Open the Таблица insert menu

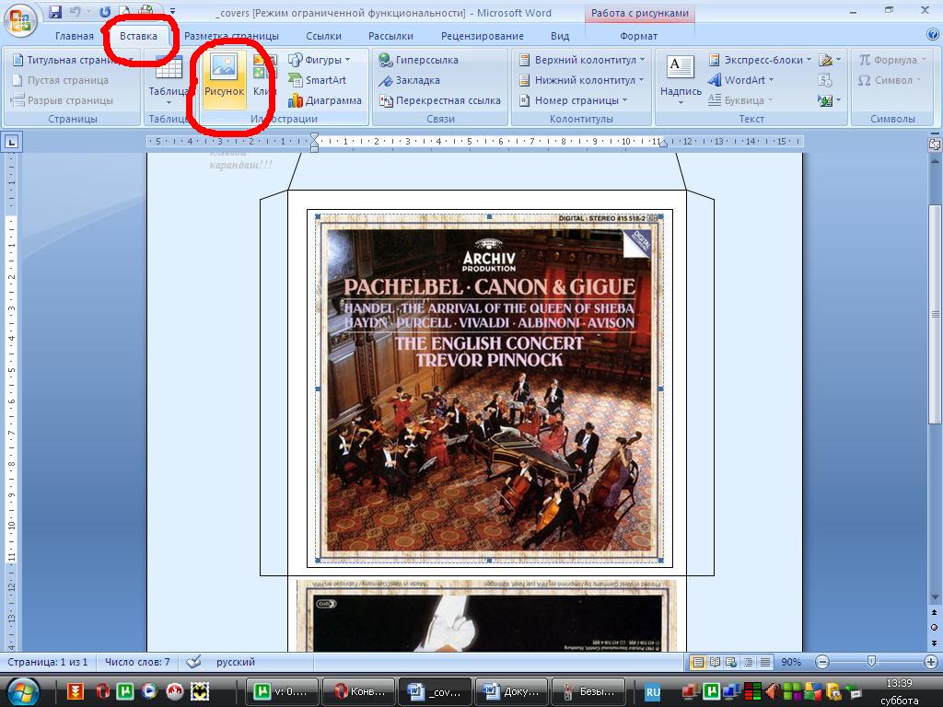(x=169, y=81)
